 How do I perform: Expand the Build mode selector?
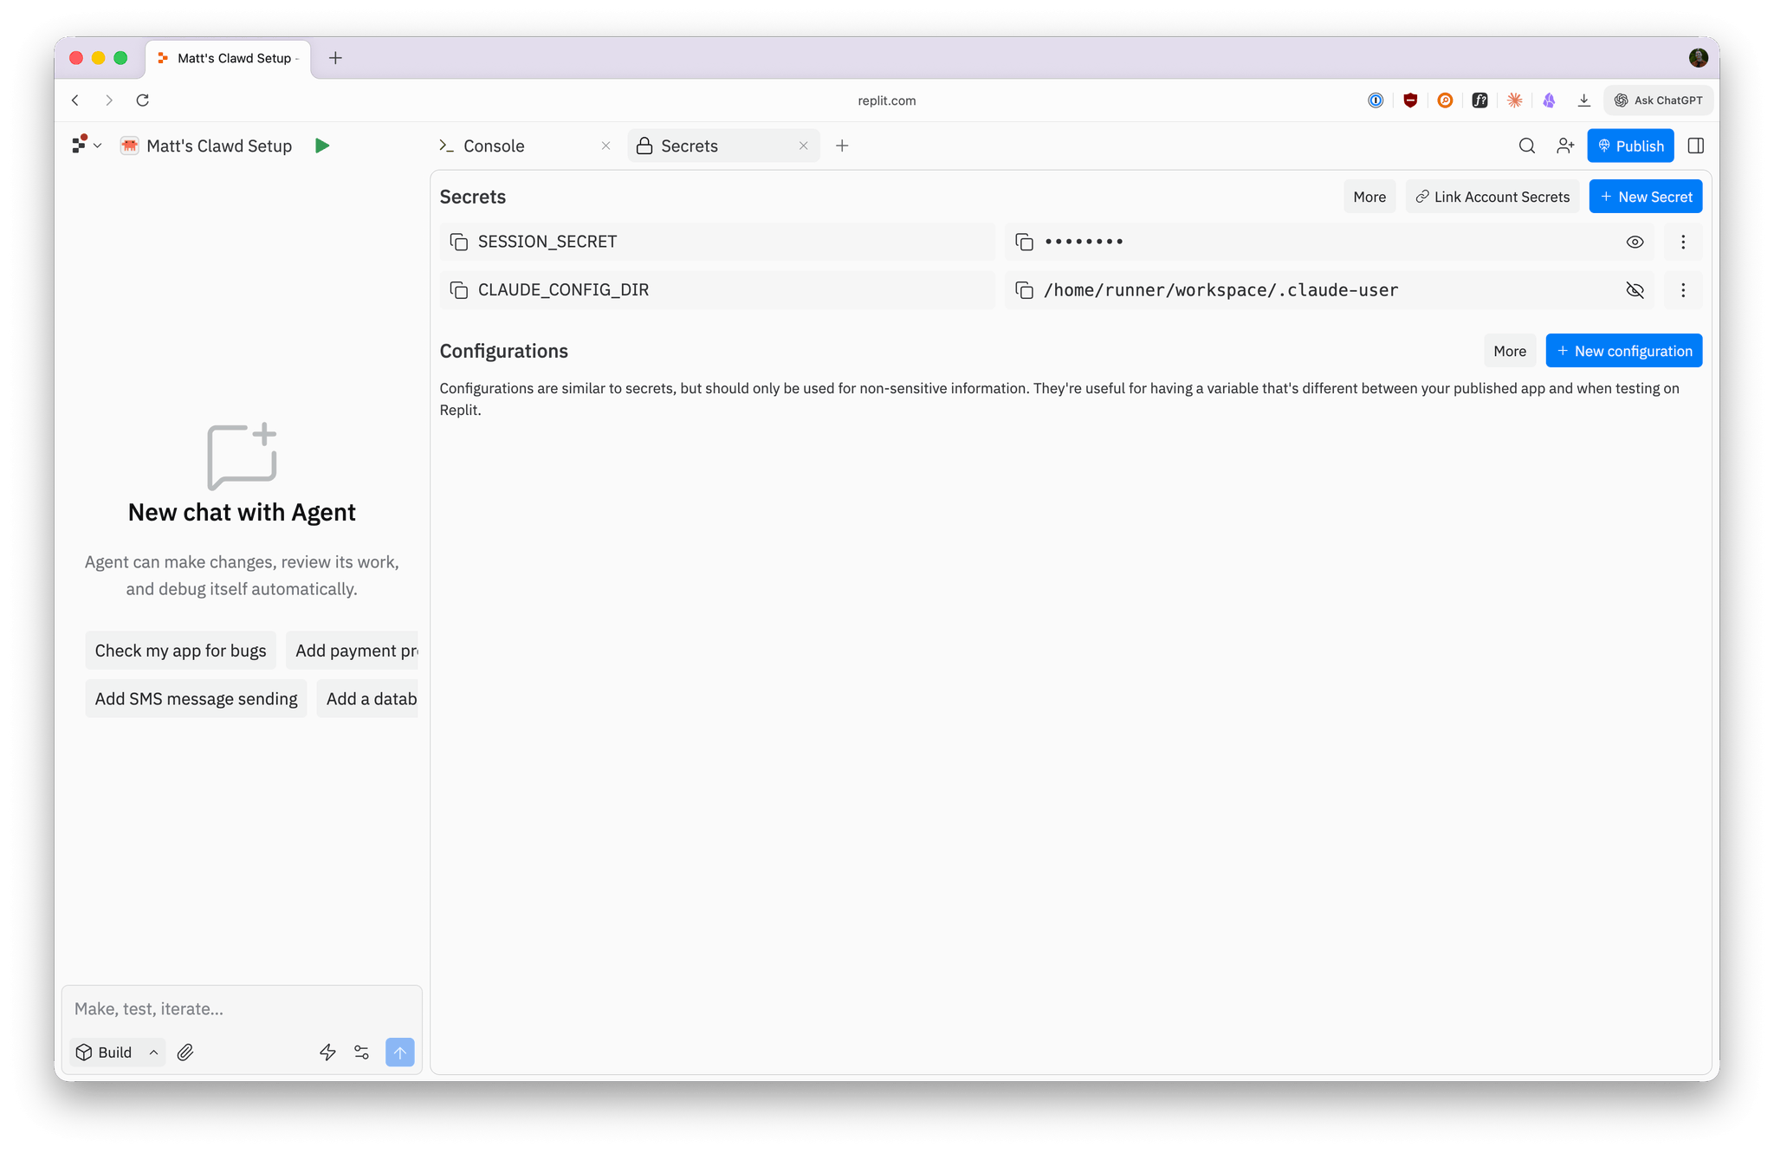point(117,1053)
